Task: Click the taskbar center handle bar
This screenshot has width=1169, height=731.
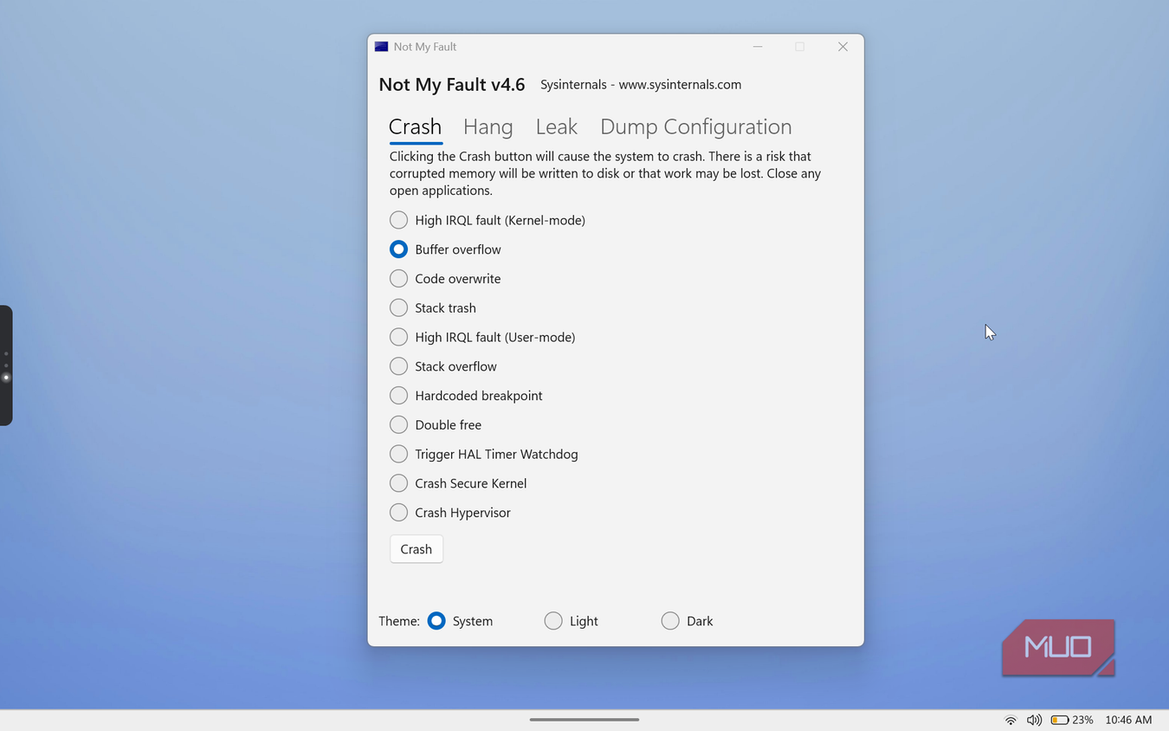Action: click(584, 720)
